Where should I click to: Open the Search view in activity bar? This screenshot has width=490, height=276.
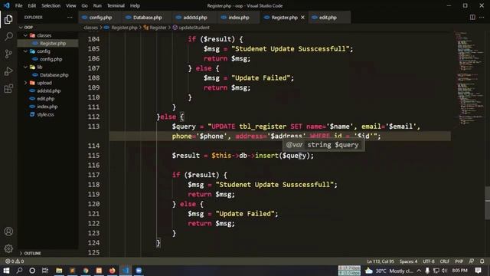point(8,36)
